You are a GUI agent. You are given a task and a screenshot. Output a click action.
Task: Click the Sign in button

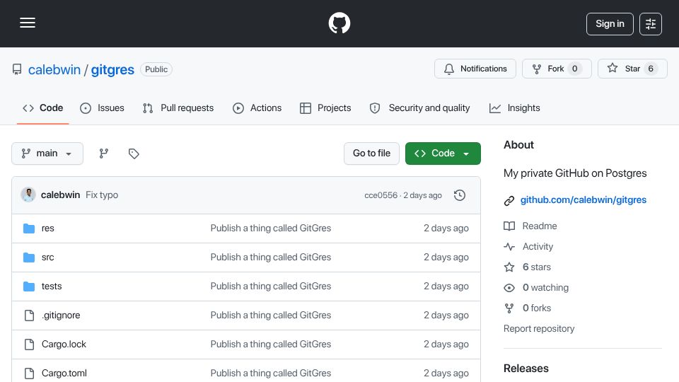(610, 24)
